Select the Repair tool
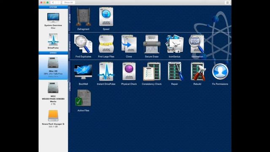The height and width of the screenshot is (152, 270). [x=174, y=74]
